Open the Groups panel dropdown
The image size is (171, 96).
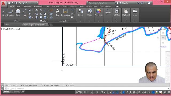click(108, 21)
